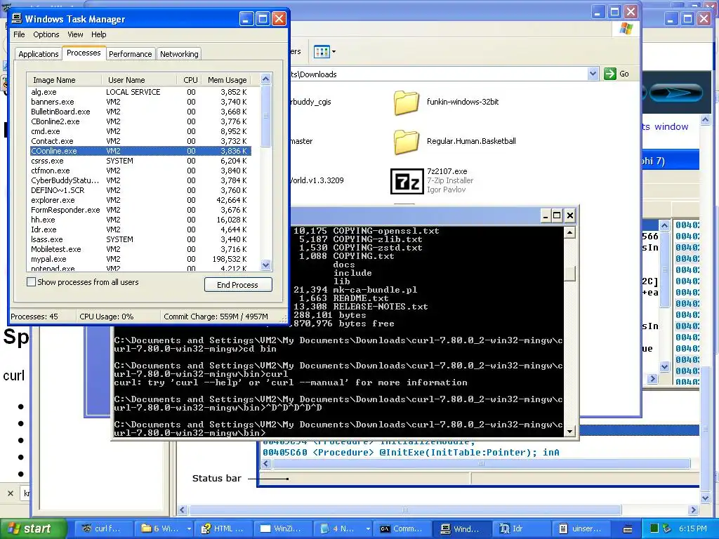719x539 pixels.
Task: Select the ctfmon.exe process row
Action: pos(140,171)
